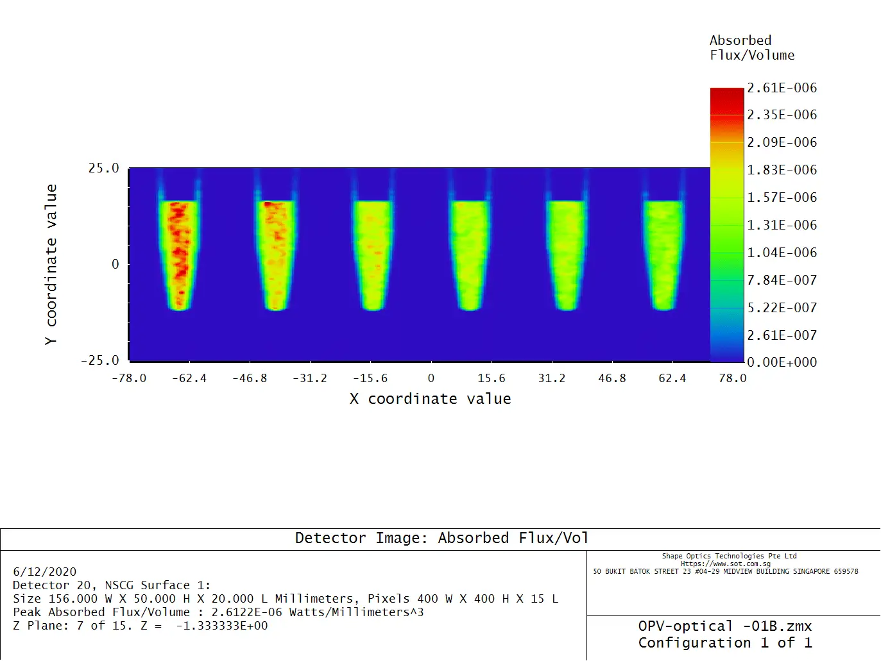Viewport: 881px width, 661px height.
Task: Click the 25.0 tick label on Y axis
Action: click(104, 167)
